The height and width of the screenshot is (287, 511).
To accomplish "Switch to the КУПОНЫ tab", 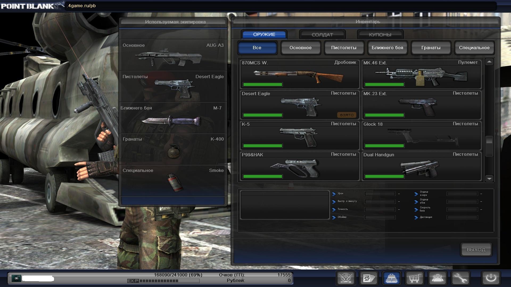I will [x=380, y=35].
